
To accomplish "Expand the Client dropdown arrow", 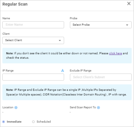I will [x=60, y=41].
